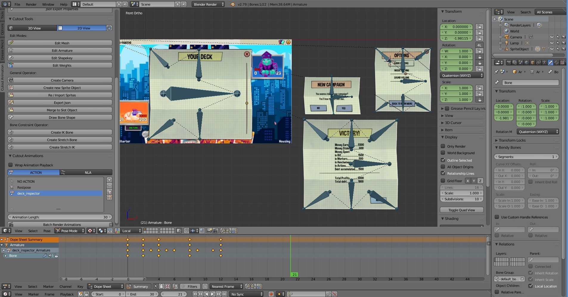Click the Edit Armature tool icon
Viewport: 568px width, 297px height.
pos(11,51)
